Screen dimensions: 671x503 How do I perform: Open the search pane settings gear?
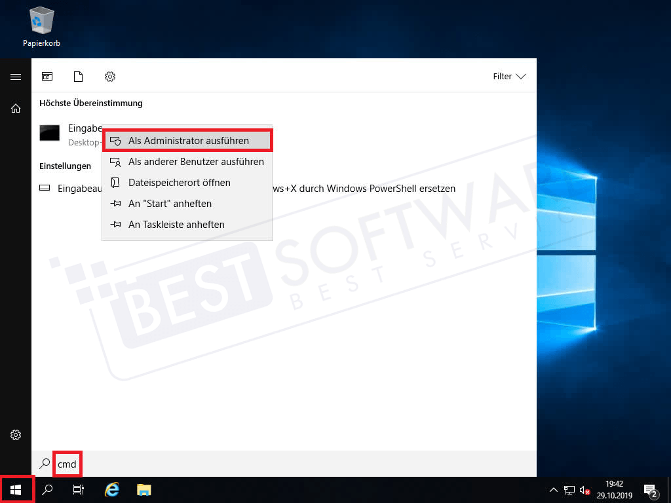coord(15,434)
